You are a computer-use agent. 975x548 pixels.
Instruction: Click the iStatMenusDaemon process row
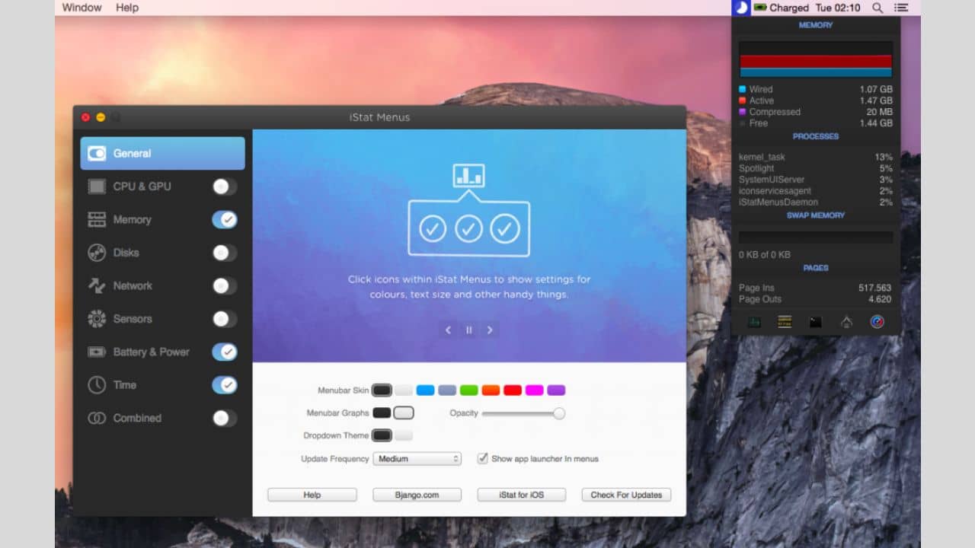(x=816, y=202)
